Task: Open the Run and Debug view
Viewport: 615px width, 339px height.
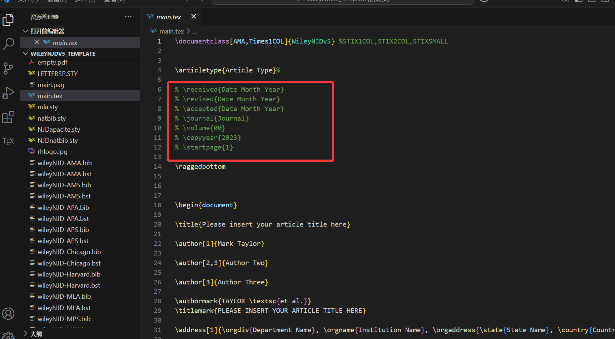Action: coord(8,93)
